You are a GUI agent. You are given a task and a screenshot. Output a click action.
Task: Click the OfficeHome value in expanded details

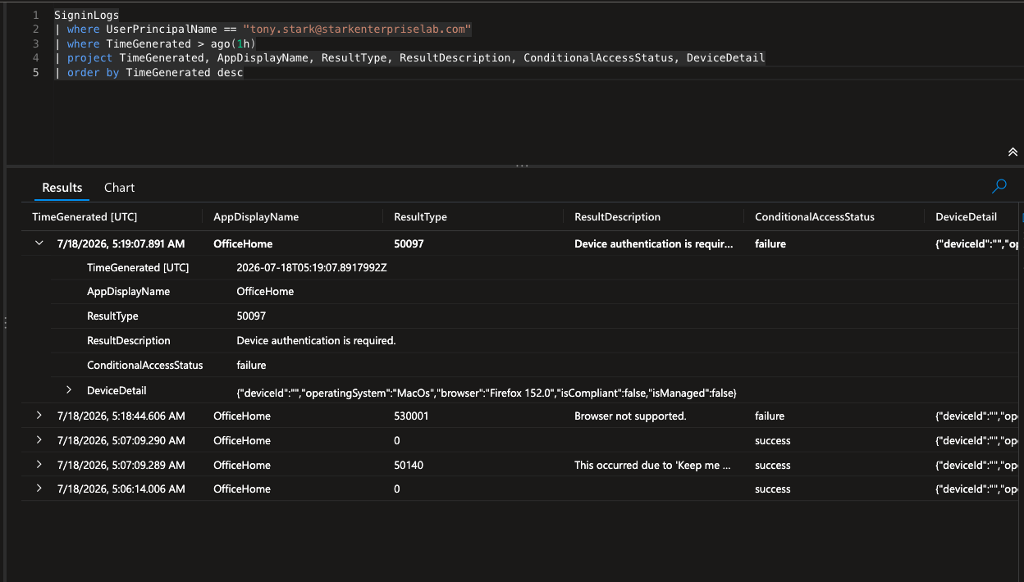click(x=265, y=291)
